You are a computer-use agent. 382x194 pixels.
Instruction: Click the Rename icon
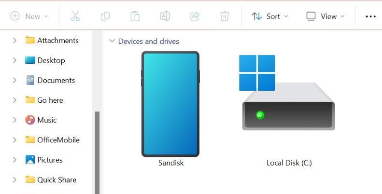point(165,16)
